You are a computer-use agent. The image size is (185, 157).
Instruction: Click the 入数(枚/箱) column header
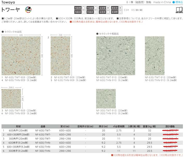pyautogui.click(x=134, y=126)
